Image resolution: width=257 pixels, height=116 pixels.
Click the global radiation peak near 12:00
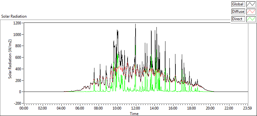[x=135, y=24]
